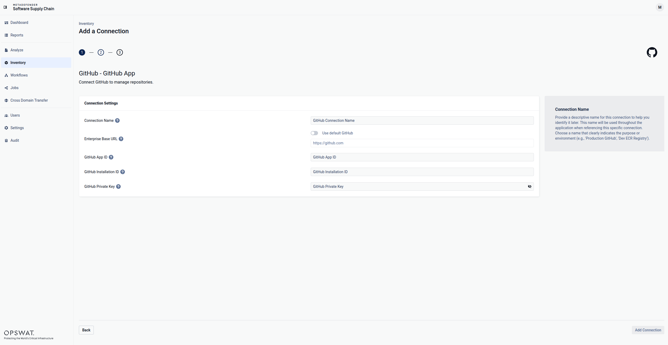The height and width of the screenshot is (345, 668).
Task: Focus the GitHub App ID field
Action: pyautogui.click(x=422, y=157)
